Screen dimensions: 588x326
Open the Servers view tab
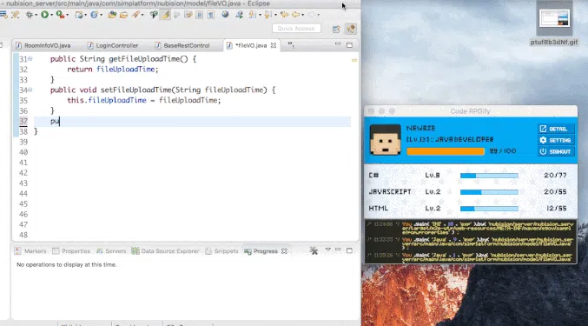[111, 251]
